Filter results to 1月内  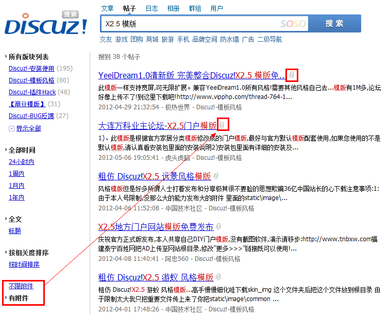(16, 186)
